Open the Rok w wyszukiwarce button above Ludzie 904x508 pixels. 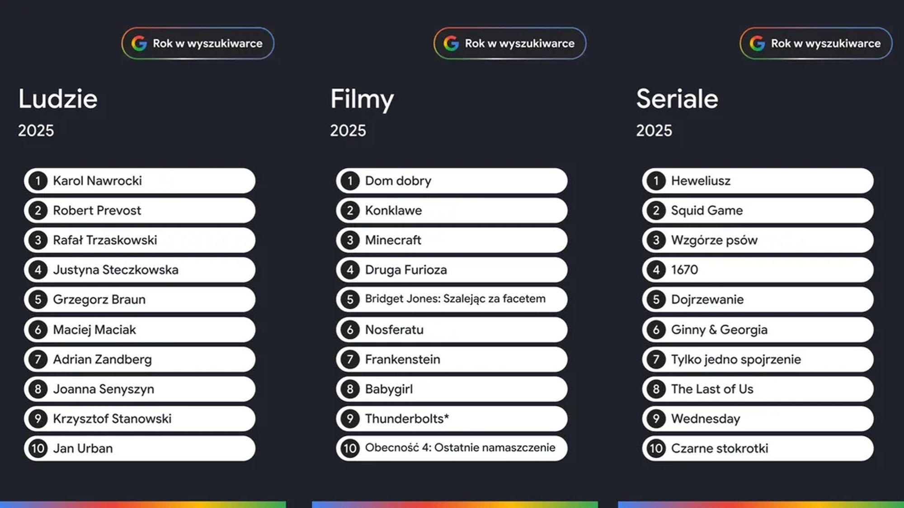click(x=198, y=43)
